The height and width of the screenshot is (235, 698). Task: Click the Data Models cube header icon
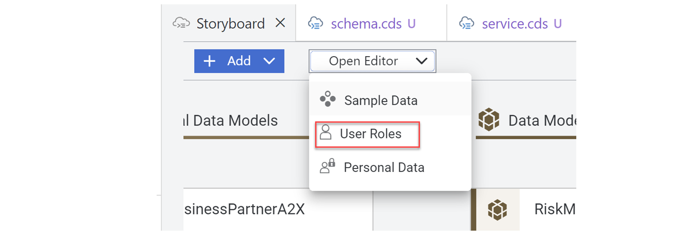point(489,120)
